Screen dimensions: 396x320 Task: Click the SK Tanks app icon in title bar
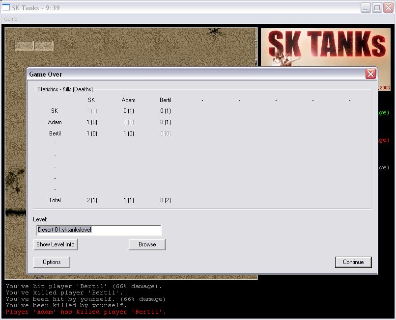coord(7,8)
